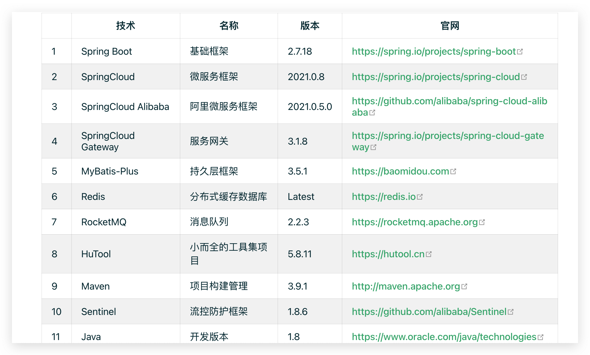This screenshot has height=355, width=590.
Task: Visit the https://redis.io link
Action: 383,197
